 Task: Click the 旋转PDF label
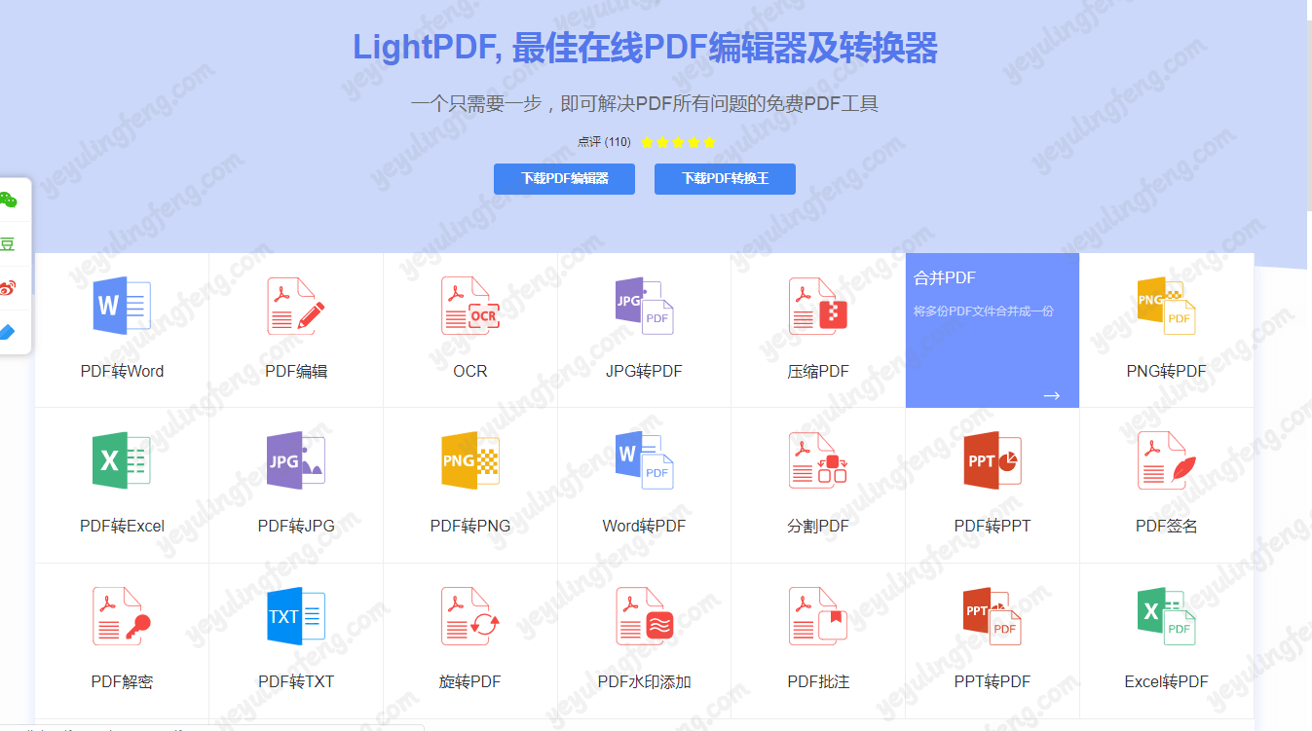[470, 681]
